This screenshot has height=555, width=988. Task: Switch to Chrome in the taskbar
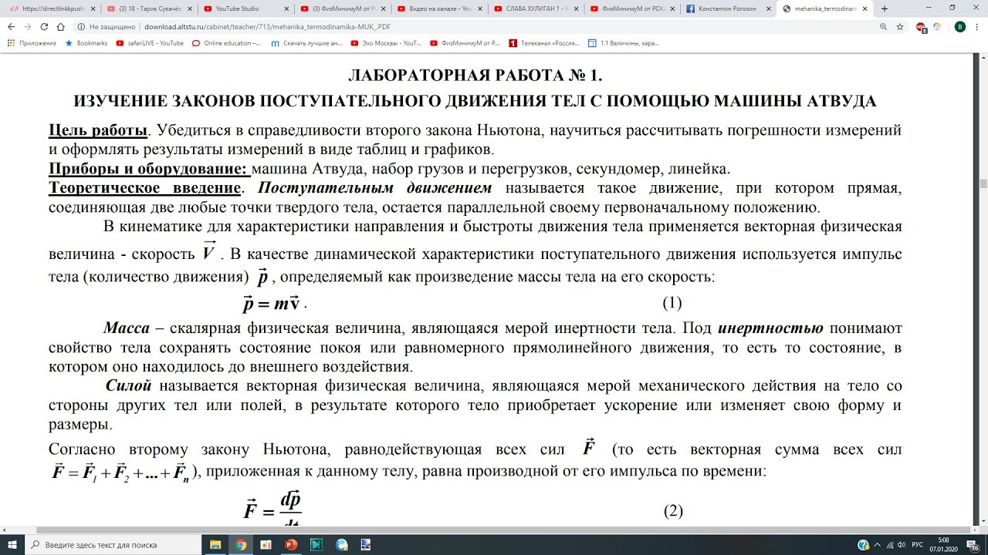[241, 544]
